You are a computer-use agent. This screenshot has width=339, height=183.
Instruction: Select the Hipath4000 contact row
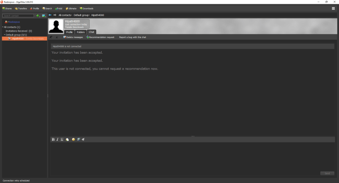[x=25, y=38]
